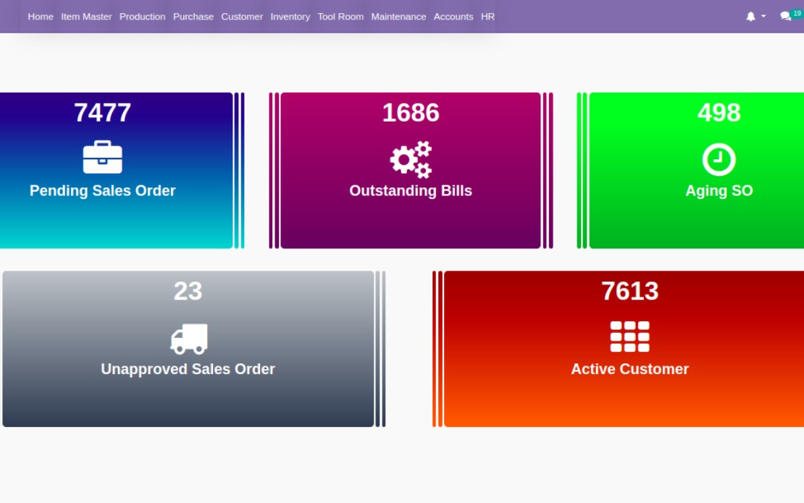Click the 7613 Active Customer count
804x503 pixels.
[629, 291]
